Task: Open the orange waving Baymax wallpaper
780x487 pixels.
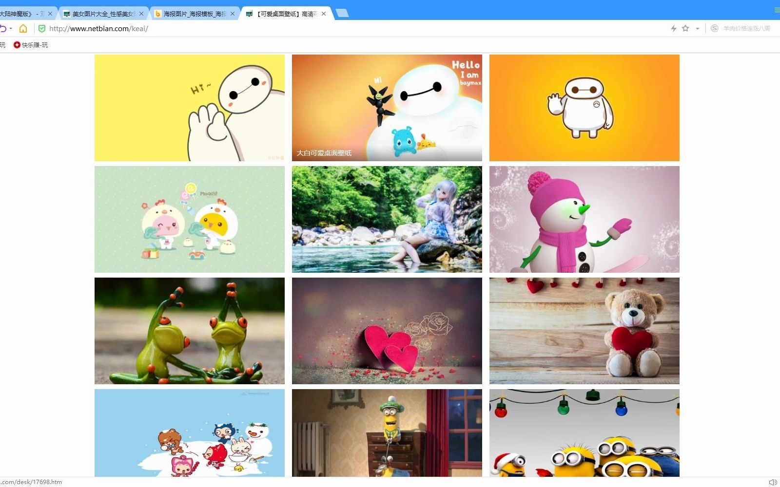Action: point(585,108)
